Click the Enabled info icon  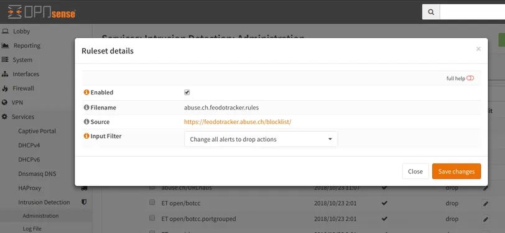click(x=86, y=93)
